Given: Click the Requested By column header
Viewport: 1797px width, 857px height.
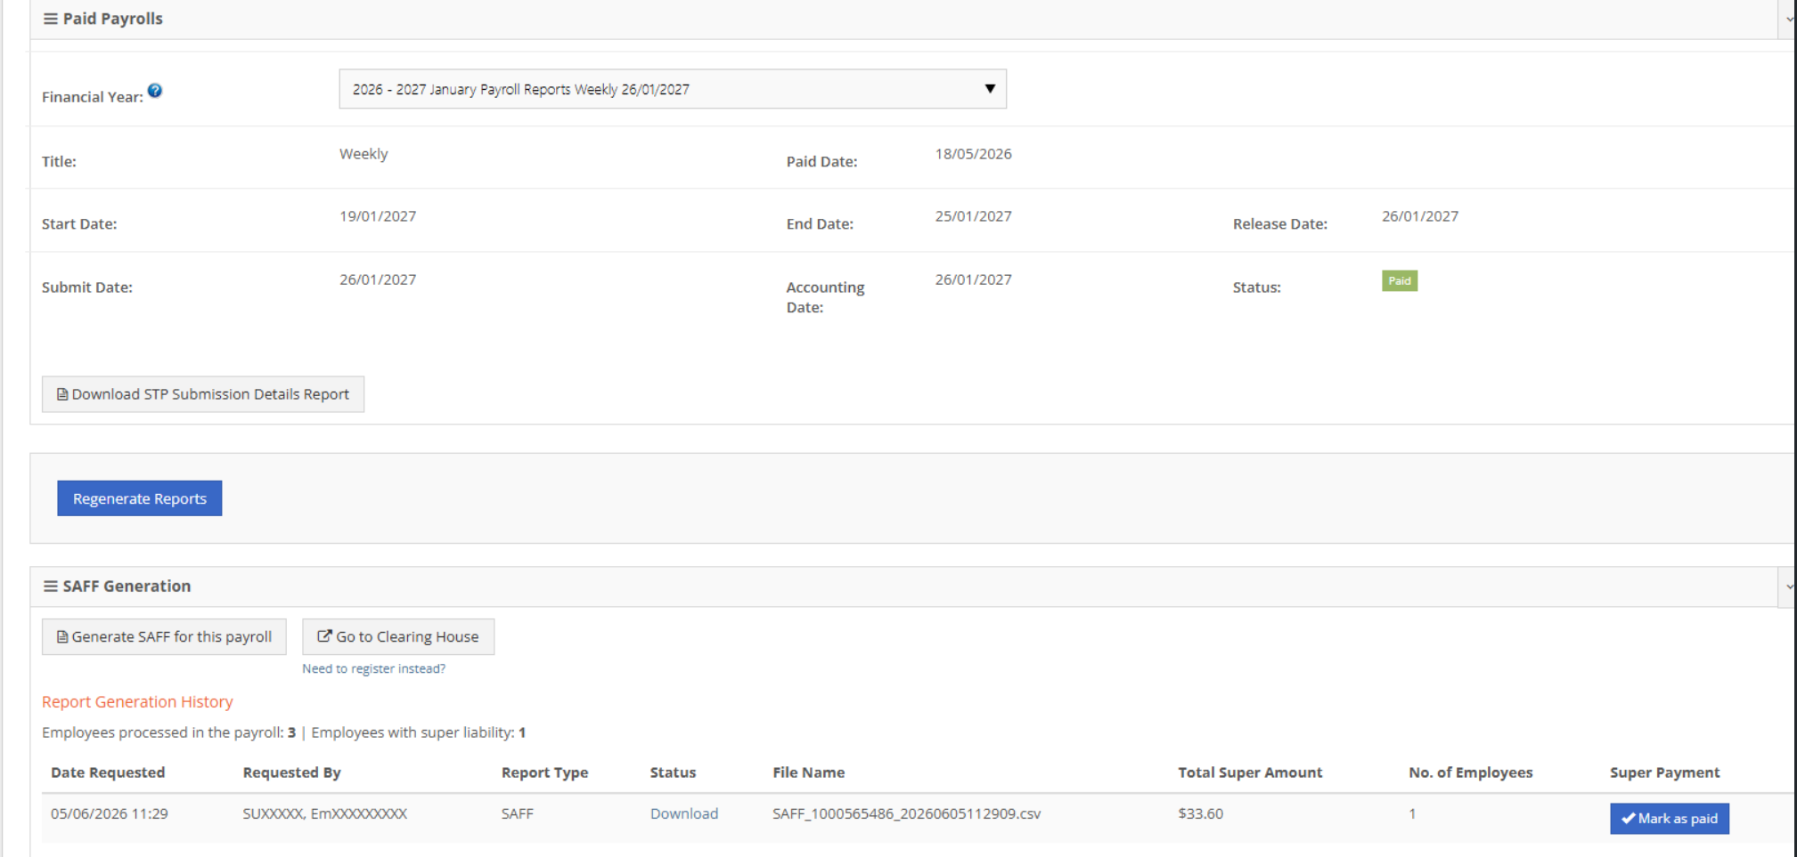Looking at the screenshot, I should [x=292, y=772].
